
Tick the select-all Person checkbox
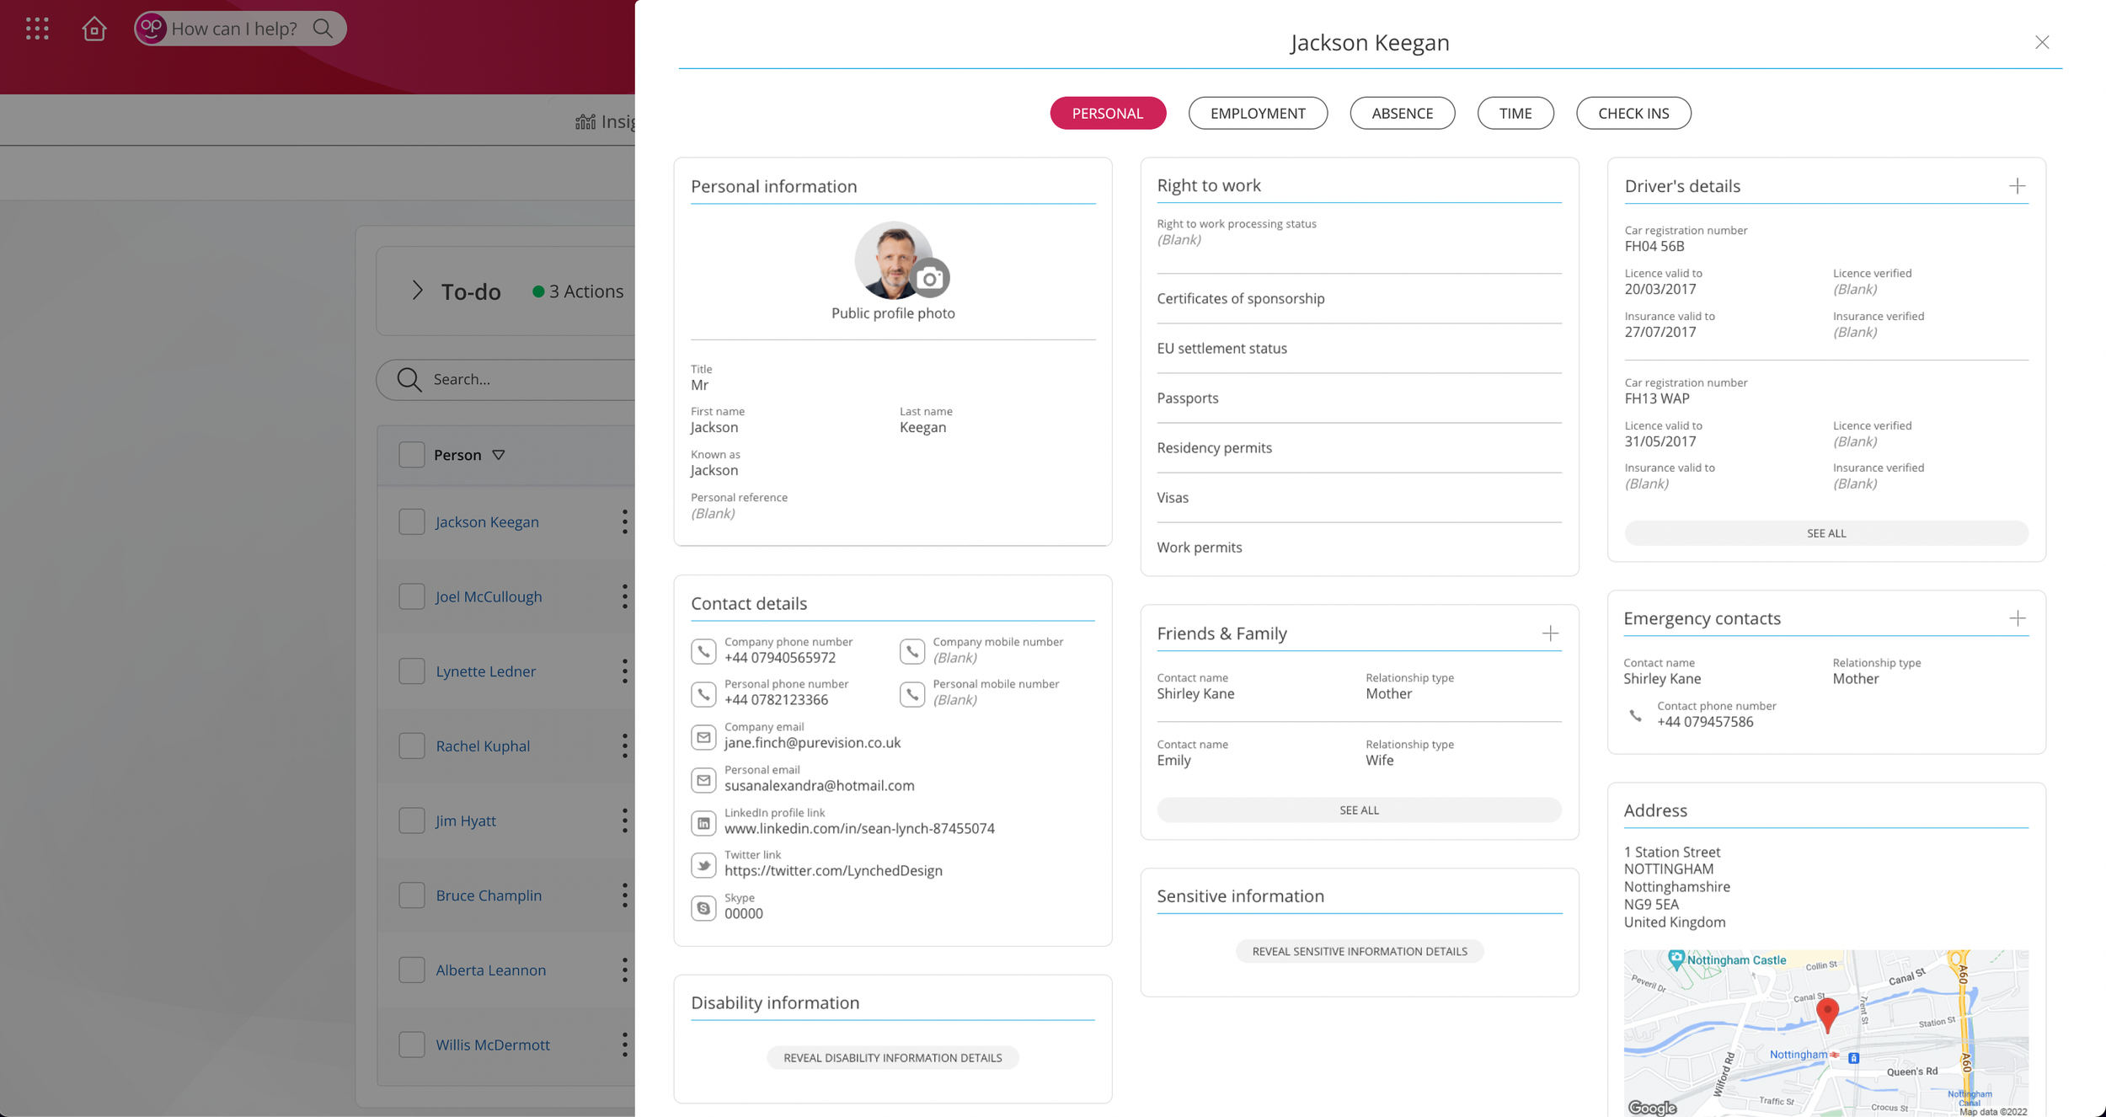[x=411, y=455]
